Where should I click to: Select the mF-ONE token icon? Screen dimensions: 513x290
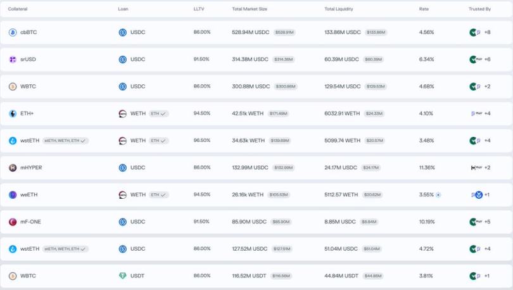13,222
